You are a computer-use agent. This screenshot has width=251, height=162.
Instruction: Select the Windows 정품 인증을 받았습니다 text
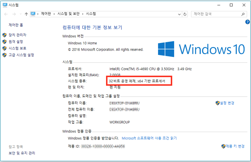(93, 138)
